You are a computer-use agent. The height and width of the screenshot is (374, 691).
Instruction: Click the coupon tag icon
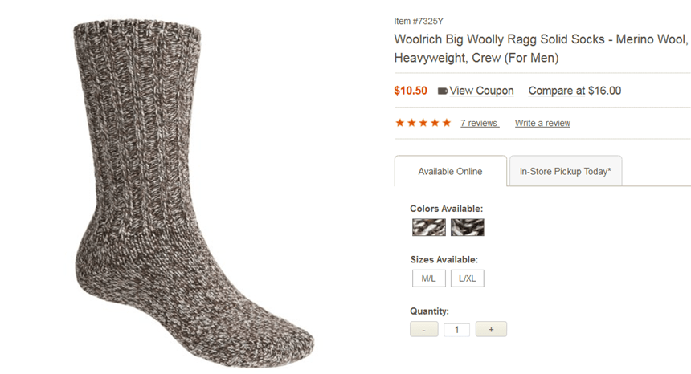coord(443,91)
